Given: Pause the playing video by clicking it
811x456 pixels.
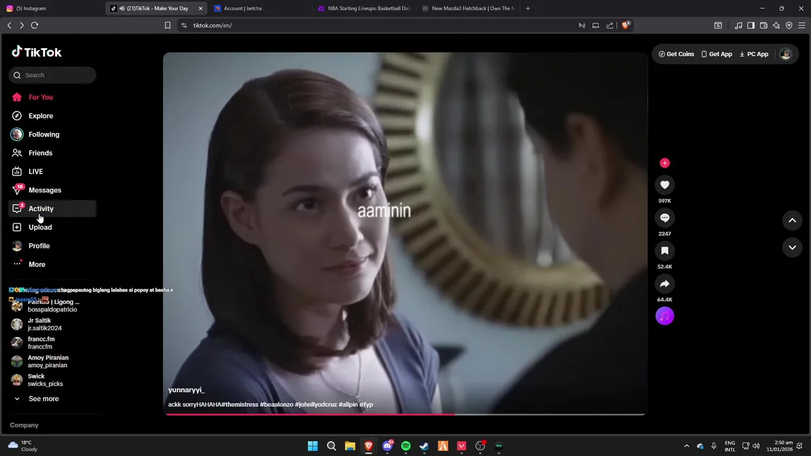Looking at the screenshot, I should pos(405,233).
